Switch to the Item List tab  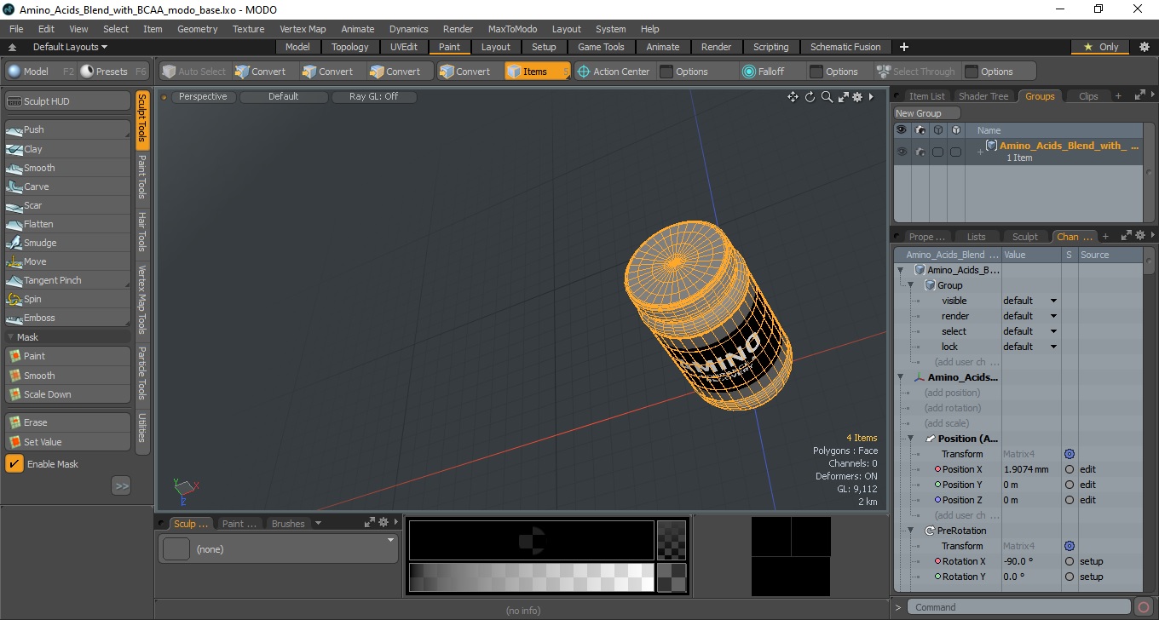coord(926,96)
